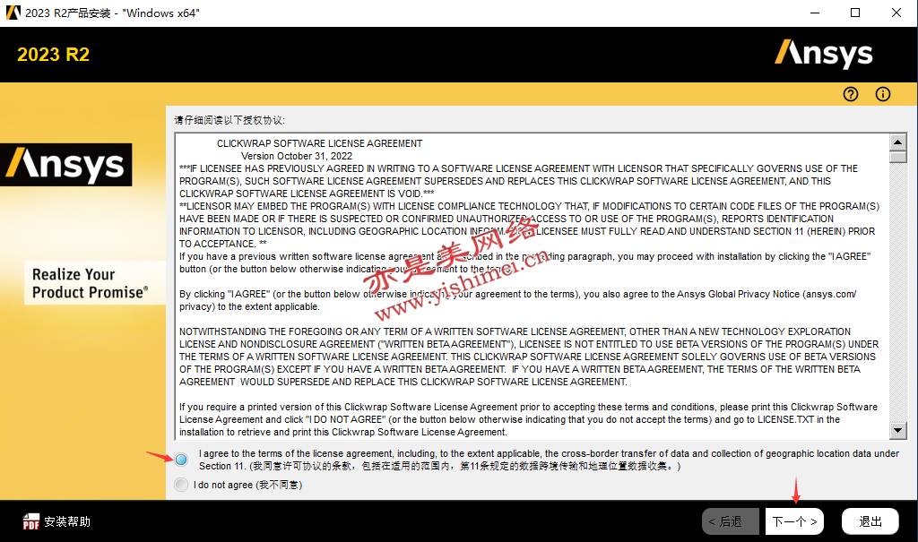Select the I do not agree option
This screenshot has height=542, width=918.
181,485
